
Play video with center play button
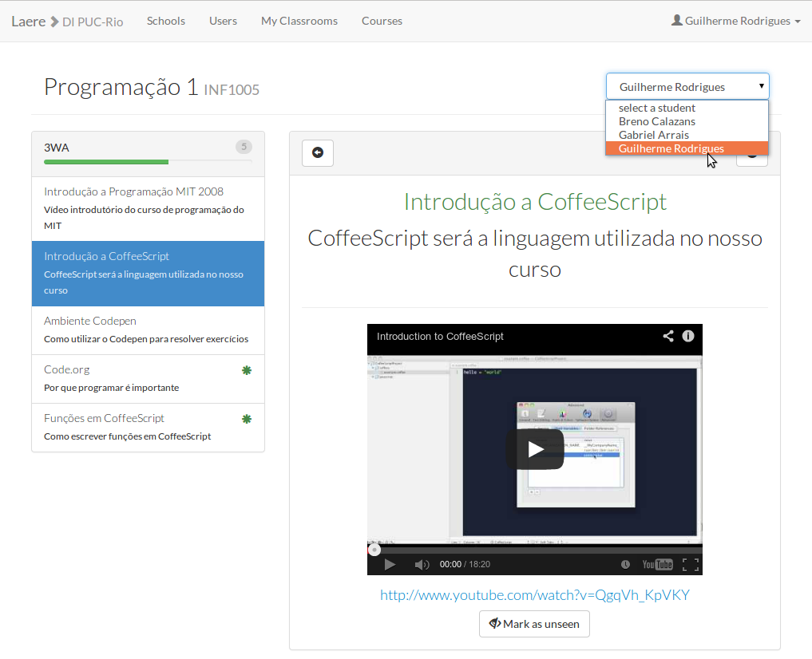click(535, 449)
